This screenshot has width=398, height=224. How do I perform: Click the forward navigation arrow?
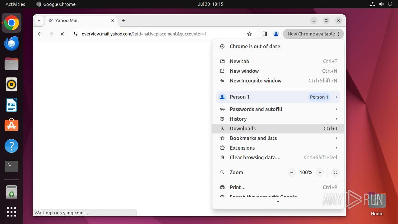pos(51,34)
